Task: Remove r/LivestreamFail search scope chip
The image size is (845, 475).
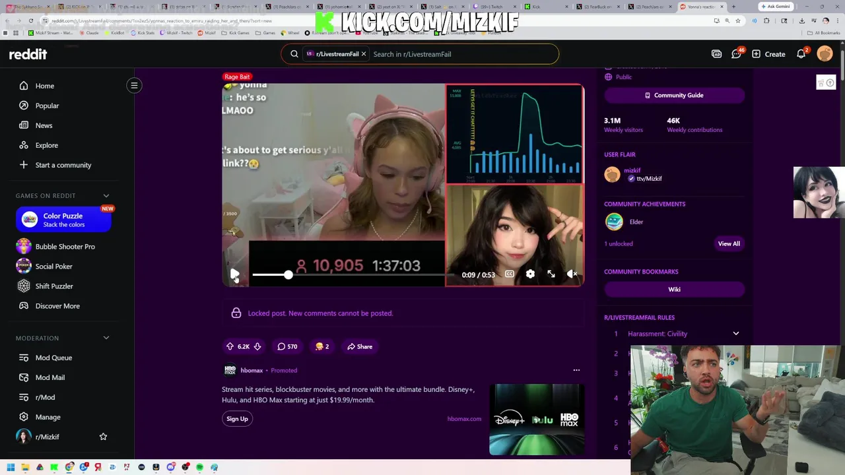Action: click(363, 54)
